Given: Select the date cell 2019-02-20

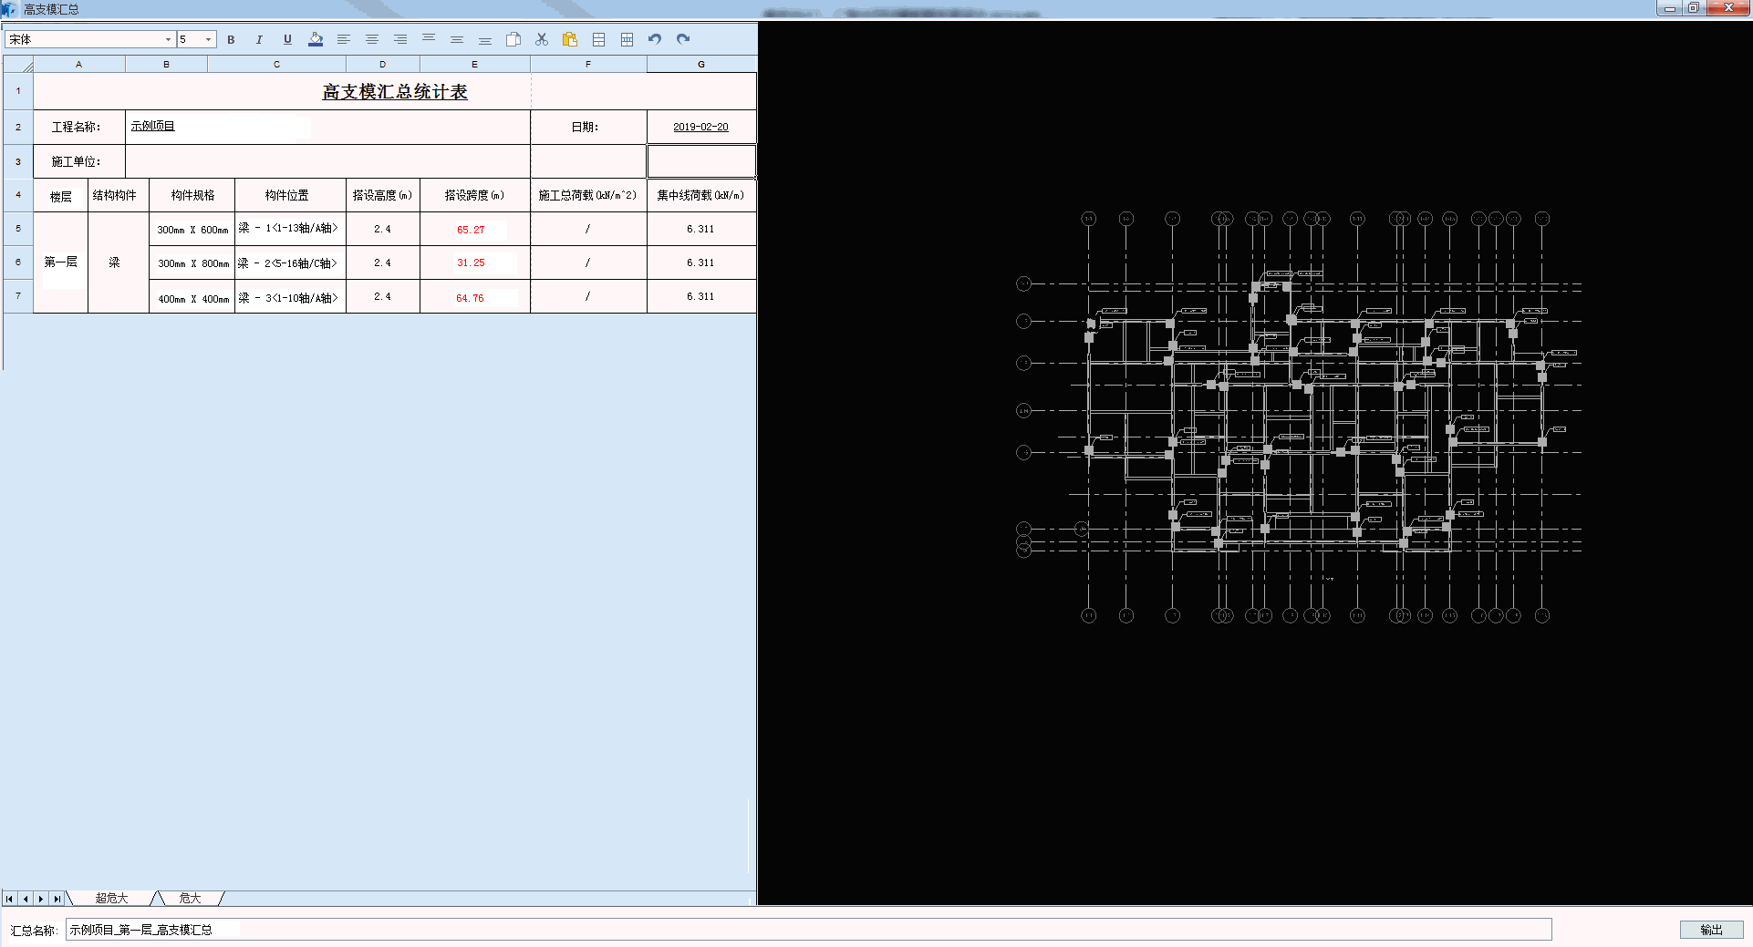Looking at the screenshot, I should pos(700,127).
